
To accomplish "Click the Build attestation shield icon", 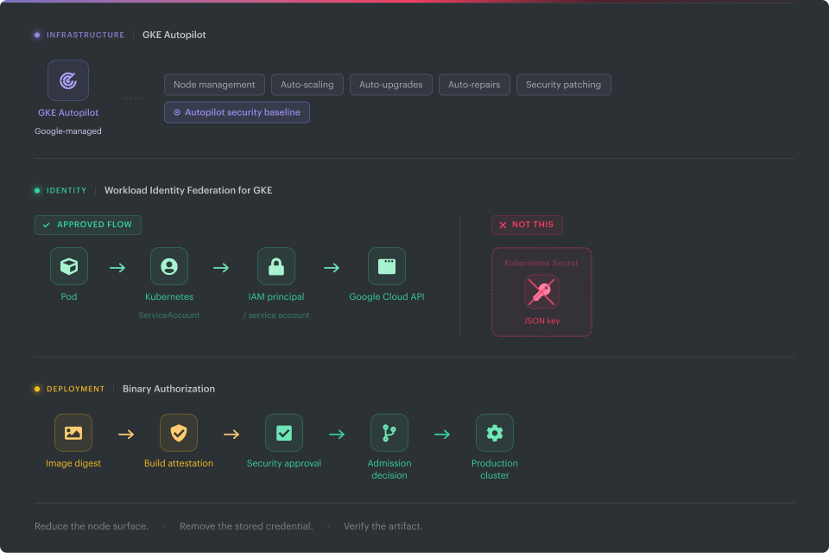I will [x=179, y=433].
